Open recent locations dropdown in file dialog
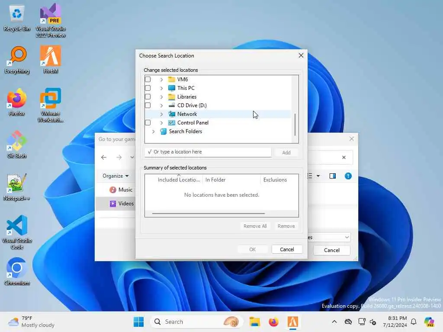 point(132,157)
